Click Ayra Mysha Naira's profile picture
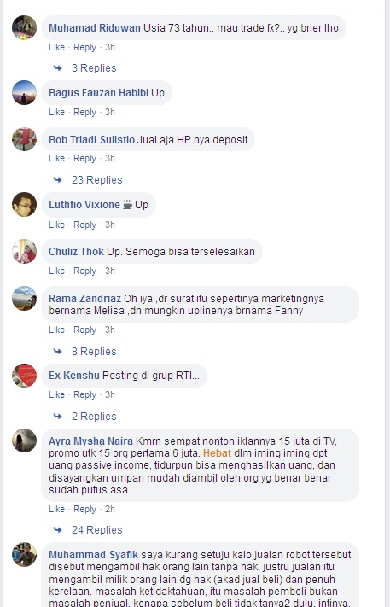Image resolution: width=390 pixels, height=607 pixels. [24, 441]
